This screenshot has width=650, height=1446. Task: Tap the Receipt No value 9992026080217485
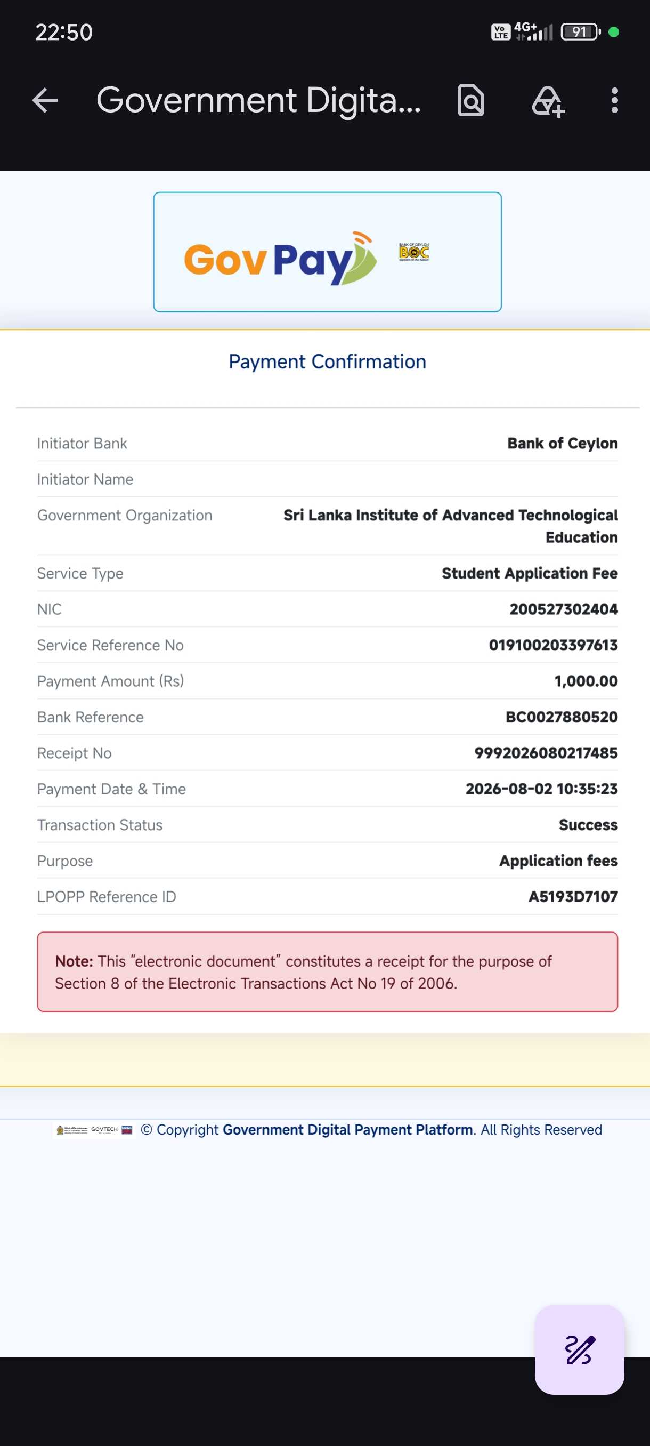tap(546, 753)
